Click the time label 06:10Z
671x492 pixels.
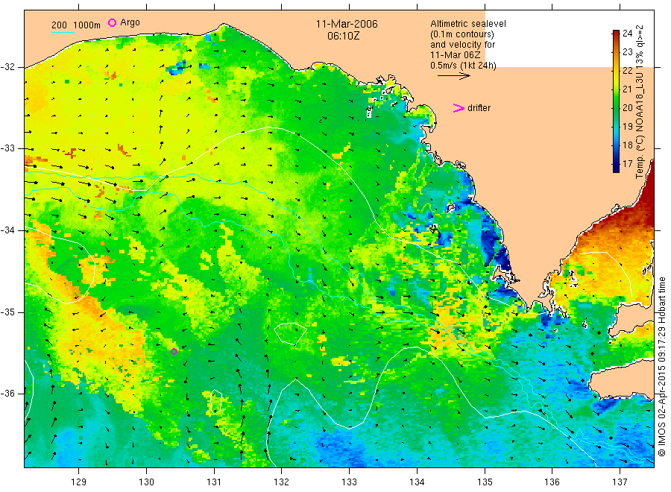343,36
